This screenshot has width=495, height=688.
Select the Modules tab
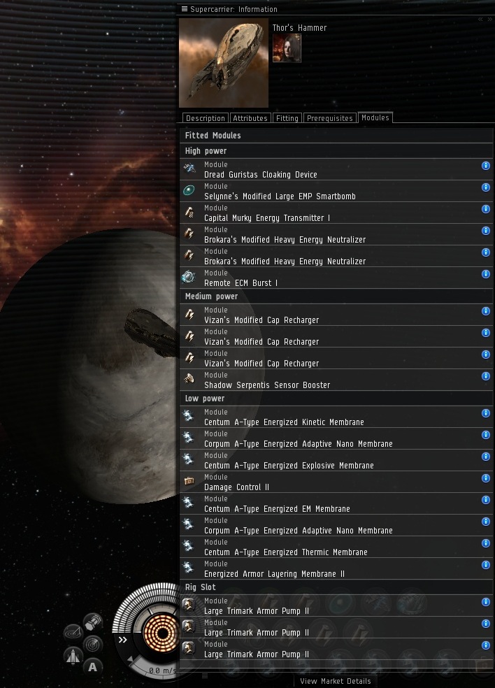pyautogui.click(x=375, y=117)
